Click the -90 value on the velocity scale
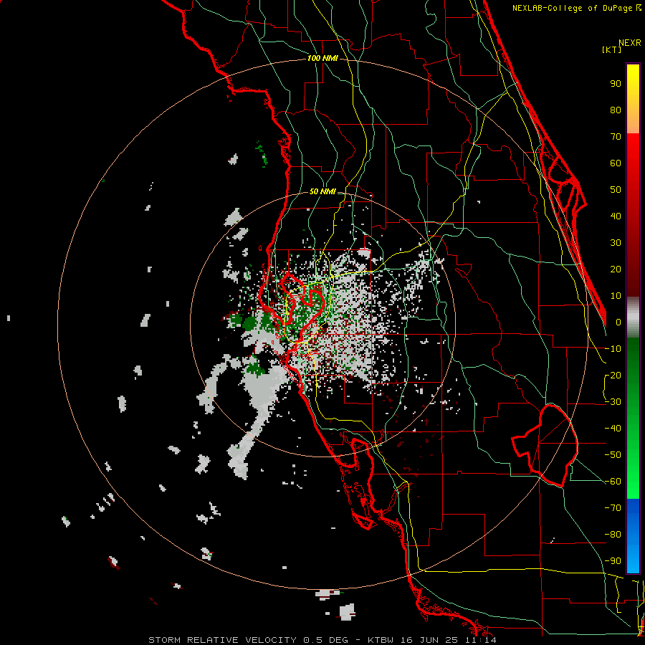This screenshot has height=645, width=645. (x=613, y=561)
